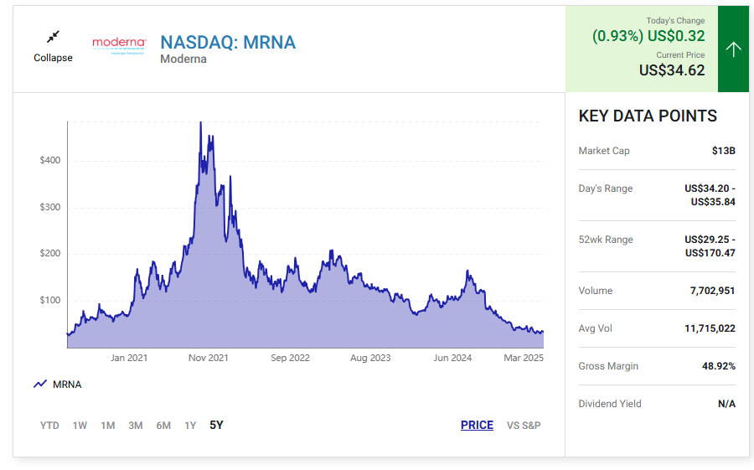Viewport: 754px width, 470px height.
Task: Select the 1Y time range
Action: tap(190, 426)
